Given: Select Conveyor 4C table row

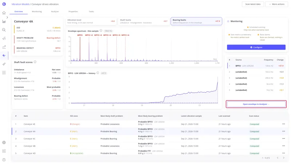Looking at the screenshot, I should pos(150,138).
